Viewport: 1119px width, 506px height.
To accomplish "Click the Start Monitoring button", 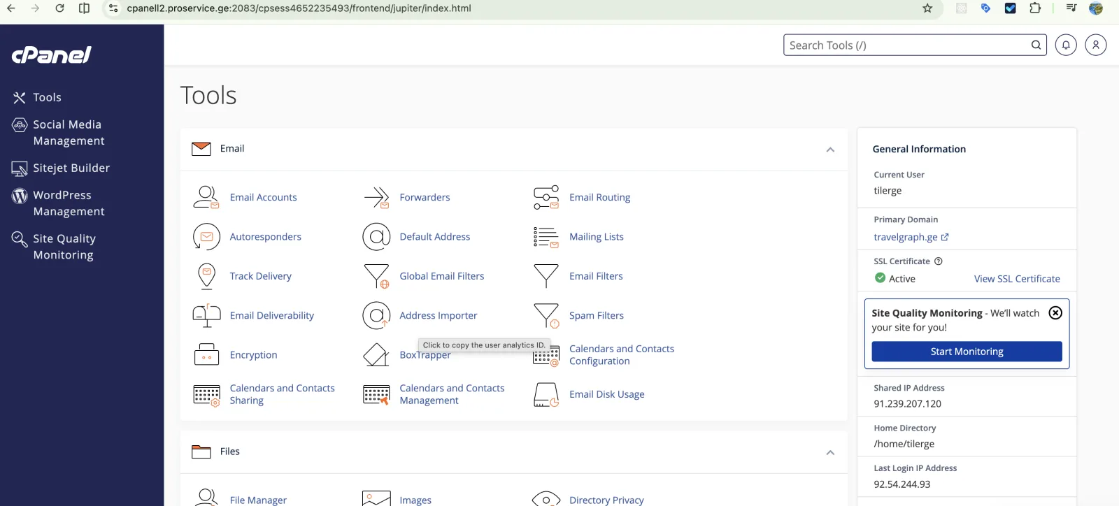I will point(967,352).
